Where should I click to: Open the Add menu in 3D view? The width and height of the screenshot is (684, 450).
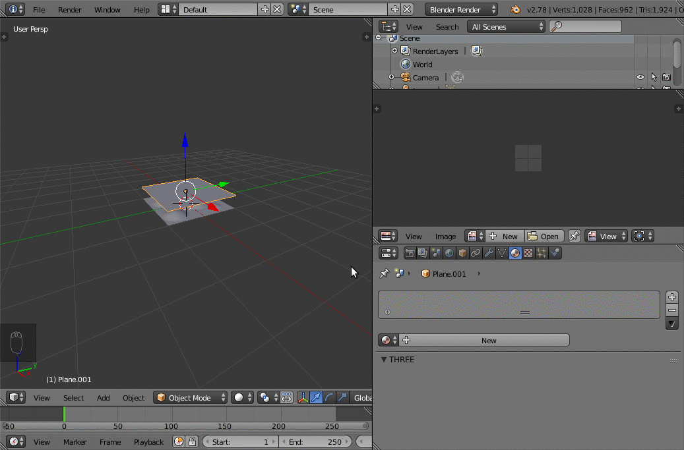click(x=104, y=398)
